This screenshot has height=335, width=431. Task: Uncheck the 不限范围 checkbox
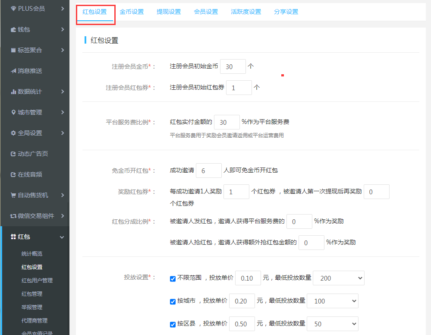click(173, 278)
